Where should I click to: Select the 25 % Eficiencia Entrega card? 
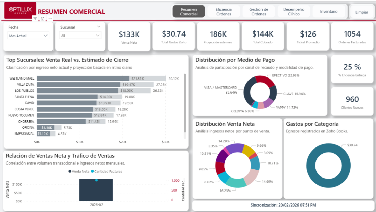click(x=352, y=69)
